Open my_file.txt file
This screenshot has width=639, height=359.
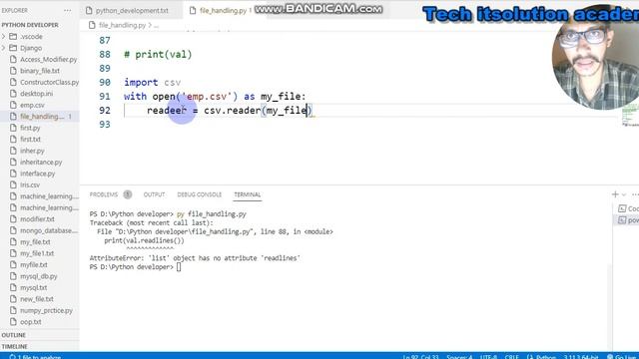[x=35, y=241]
